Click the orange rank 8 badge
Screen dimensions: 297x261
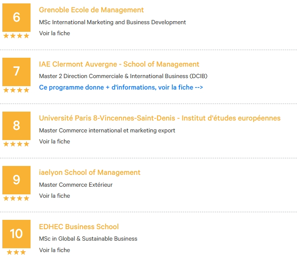[x=16, y=126]
